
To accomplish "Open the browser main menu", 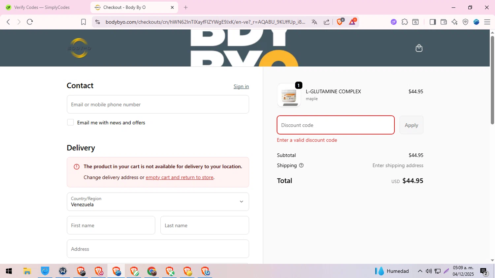I will (487, 22).
